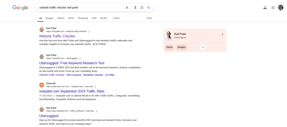This screenshot has height=127, width=287.
Task: Open three-dot menu beside neilpatel.com › ubersuggest
Action: 80,58
